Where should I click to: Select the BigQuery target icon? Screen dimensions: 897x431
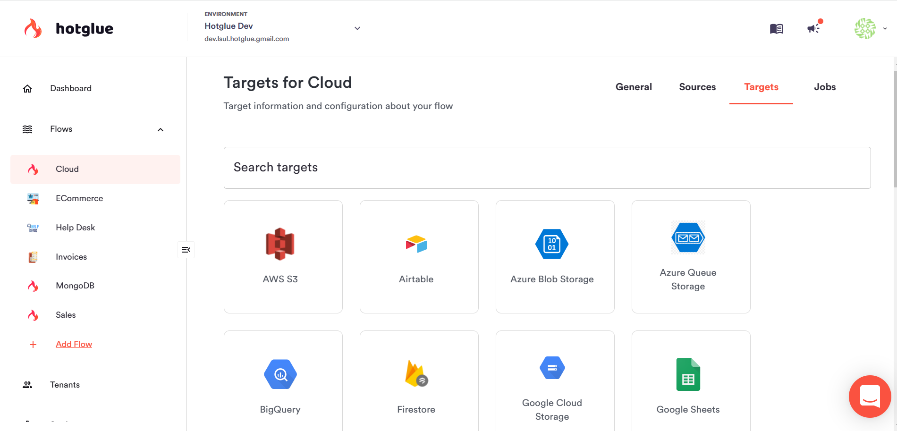pyautogui.click(x=280, y=374)
